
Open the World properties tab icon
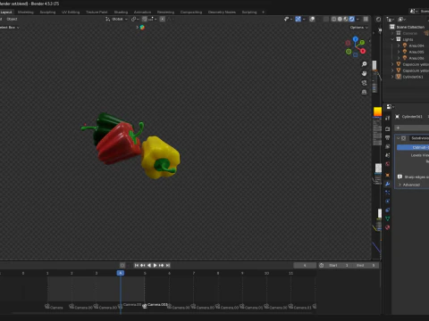coord(388,164)
